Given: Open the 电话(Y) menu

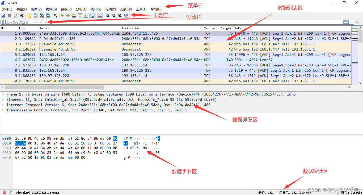Looking at the screenshot, I should [111, 9].
